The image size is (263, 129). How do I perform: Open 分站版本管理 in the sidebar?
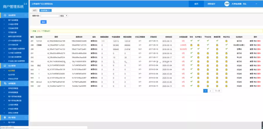click(13, 24)
